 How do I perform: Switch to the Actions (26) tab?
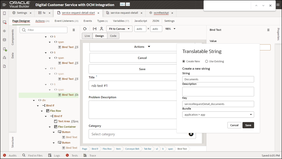[42, 21]
